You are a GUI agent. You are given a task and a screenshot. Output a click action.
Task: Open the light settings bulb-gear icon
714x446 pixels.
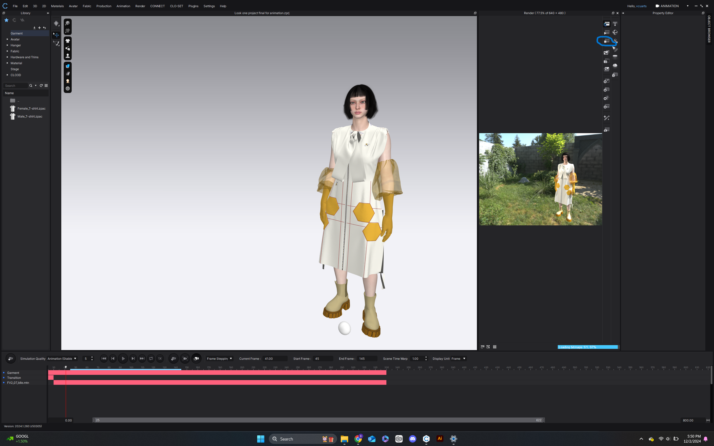point(606,98)
